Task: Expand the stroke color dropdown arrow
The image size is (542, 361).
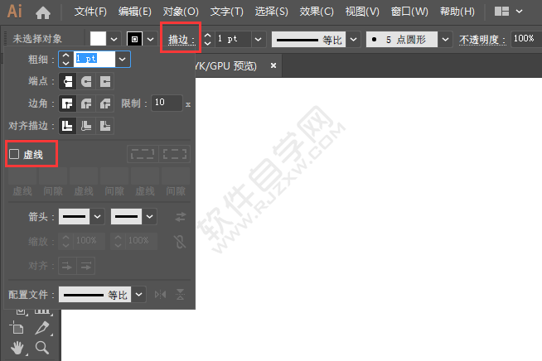Action: [x=150, y=39]
